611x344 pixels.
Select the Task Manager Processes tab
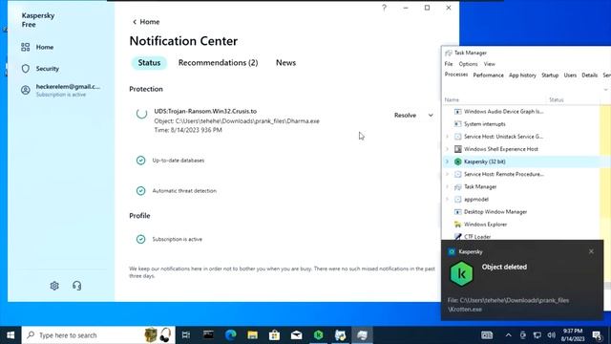456,75
